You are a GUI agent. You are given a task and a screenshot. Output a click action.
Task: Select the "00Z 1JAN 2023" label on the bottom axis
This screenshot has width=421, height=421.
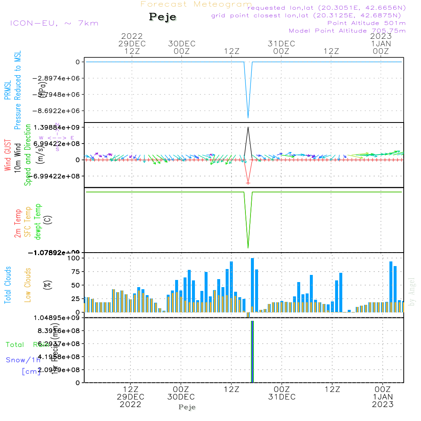(383, 397)
